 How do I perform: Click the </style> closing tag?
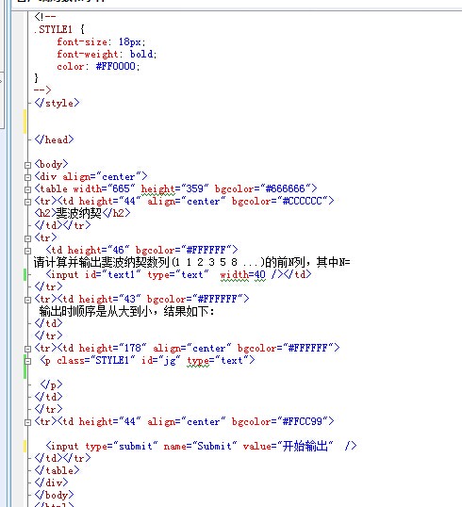(x=57, y=103)
